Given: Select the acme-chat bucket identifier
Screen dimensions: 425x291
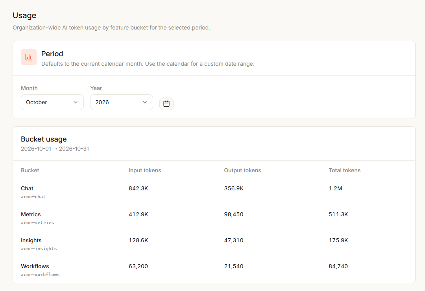Looking at the screenshot, I should [33, 197].
